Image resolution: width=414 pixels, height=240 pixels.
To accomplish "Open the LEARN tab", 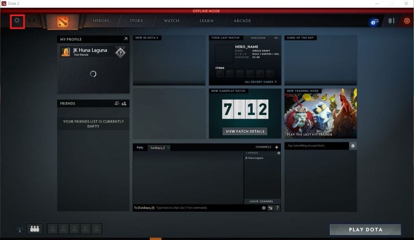I will (207, 21).
